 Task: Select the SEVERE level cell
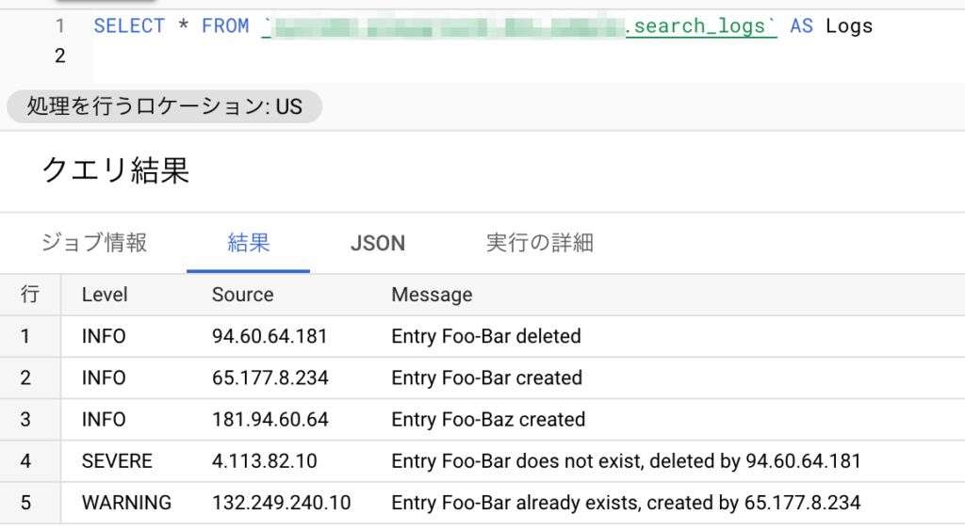pyautogui.click(x=117, y=461)
